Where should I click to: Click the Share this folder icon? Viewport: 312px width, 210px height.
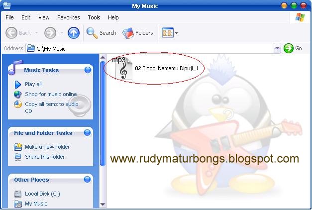point(18,157)
